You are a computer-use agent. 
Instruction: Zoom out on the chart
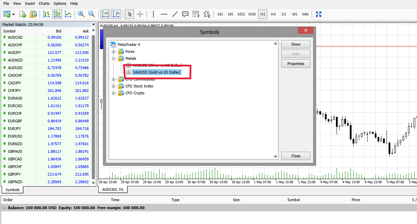92,14
